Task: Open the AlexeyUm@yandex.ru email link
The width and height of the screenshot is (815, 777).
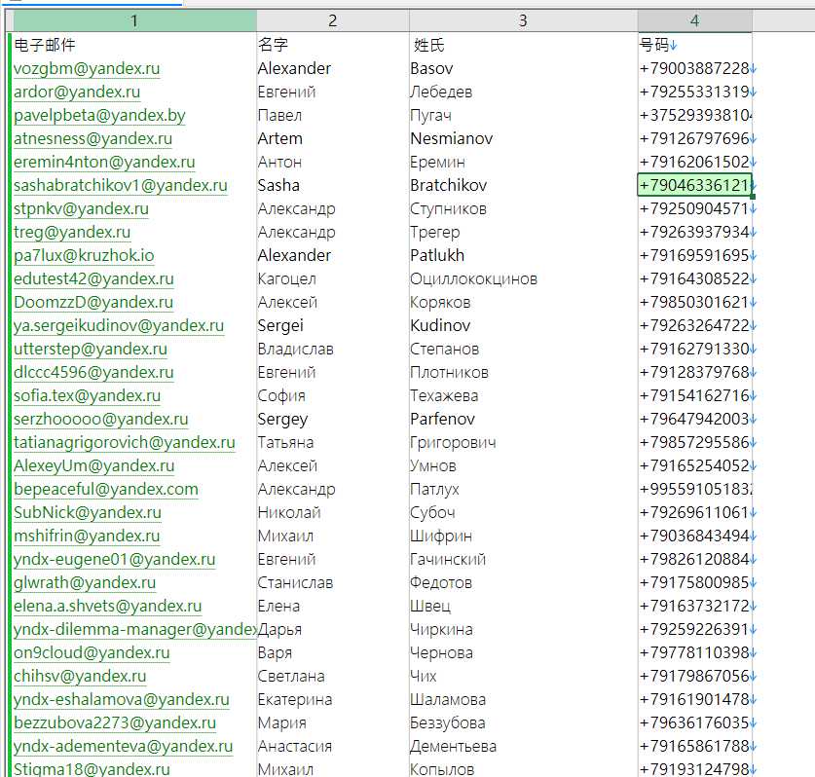Action: 94,466
